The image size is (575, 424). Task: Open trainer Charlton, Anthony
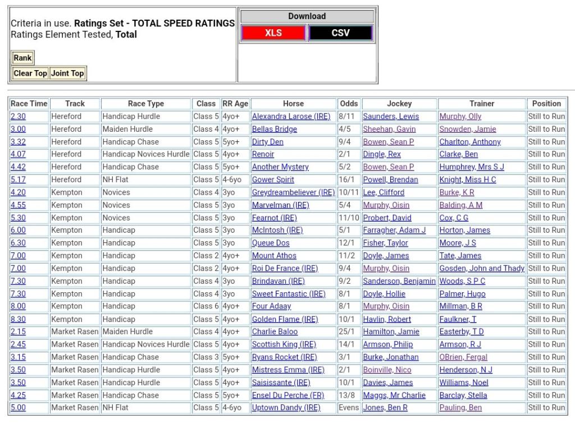tap(469, 142)
